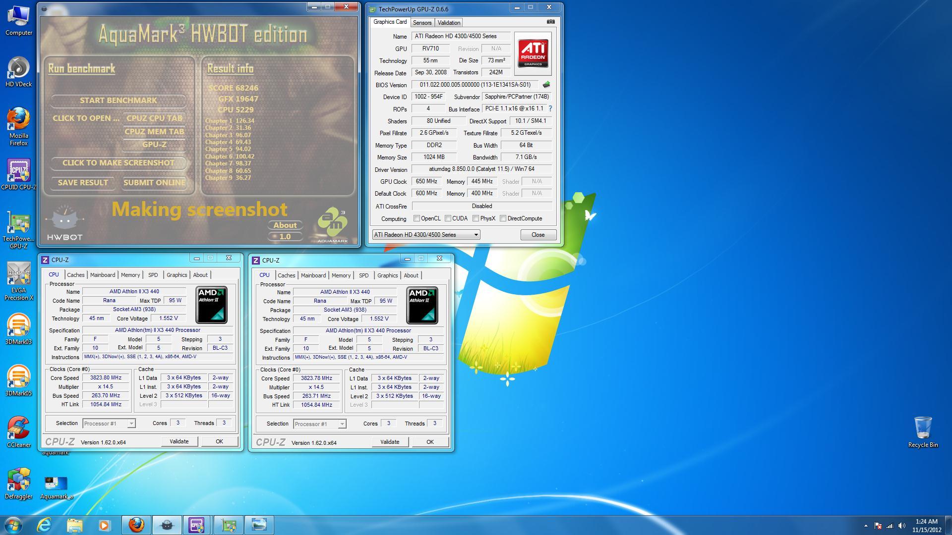Click START BENCHMARK in AquaMark
This screenshot has width=952, height=535.
click(x=119, y=101)
